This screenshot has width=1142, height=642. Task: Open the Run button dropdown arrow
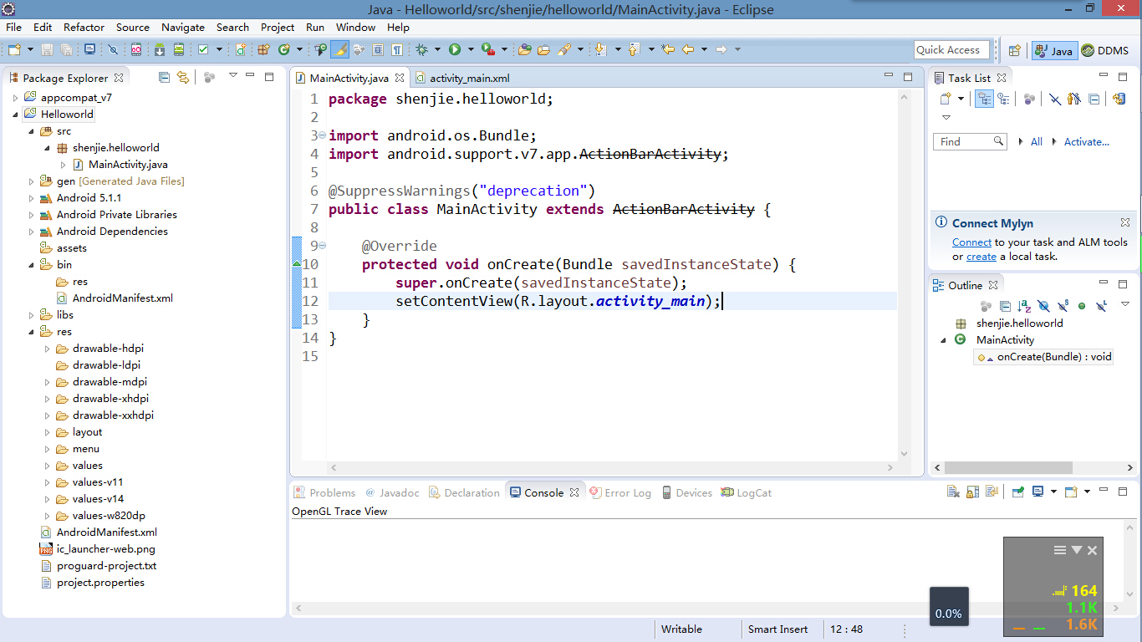[x=471, y=49]
